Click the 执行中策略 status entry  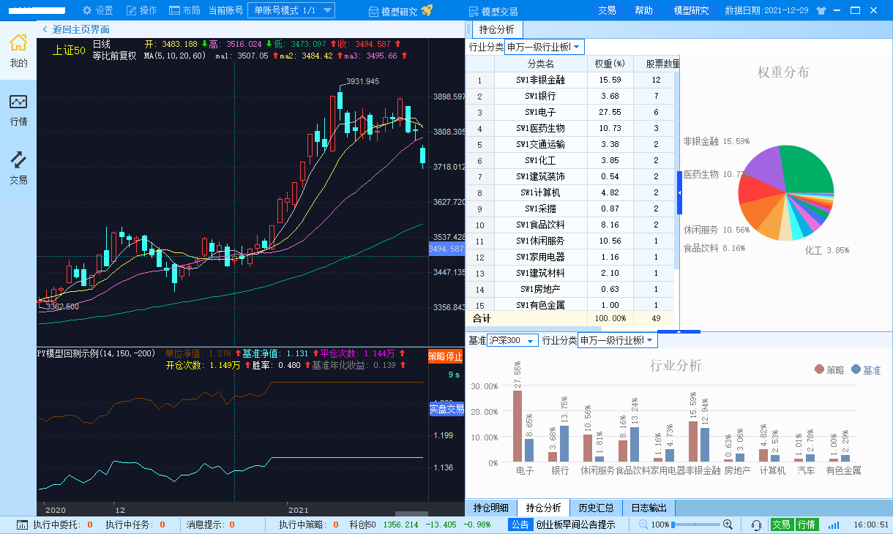(x=308, y=524)
